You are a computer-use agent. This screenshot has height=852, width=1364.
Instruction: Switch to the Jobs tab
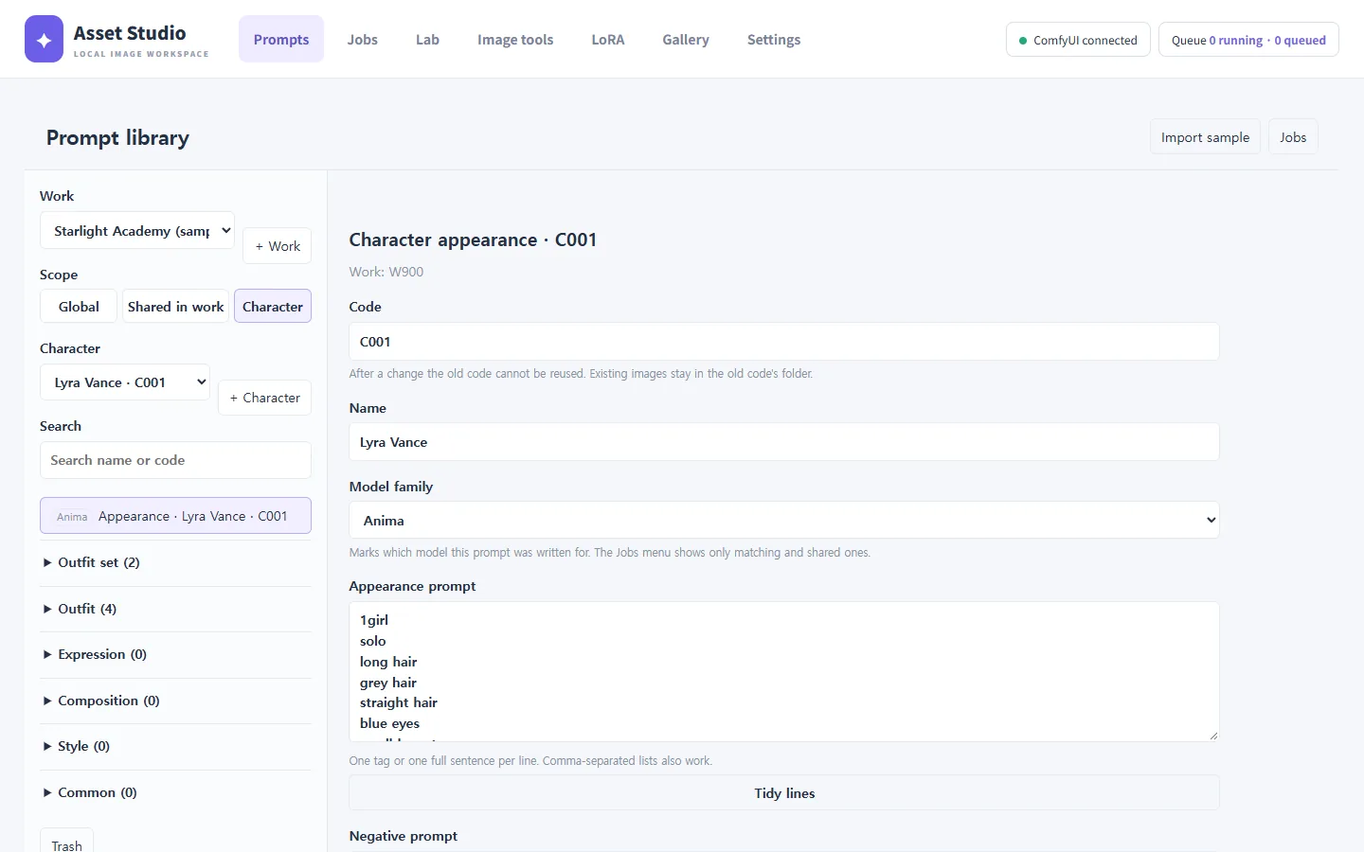[x=362, y=39]
